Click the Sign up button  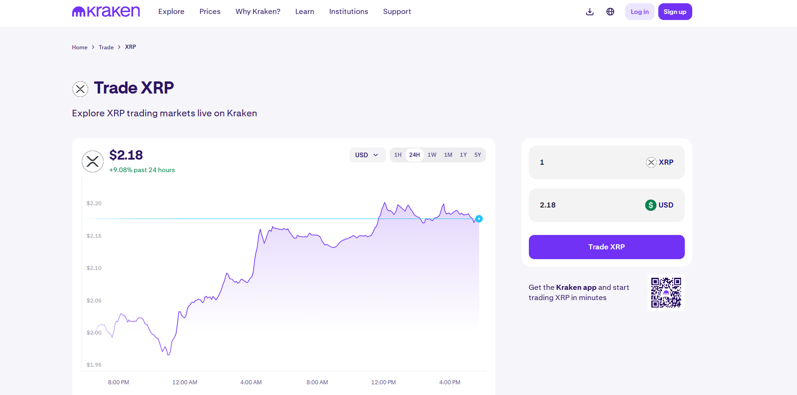pyautogui.click(x=675, y=12)
